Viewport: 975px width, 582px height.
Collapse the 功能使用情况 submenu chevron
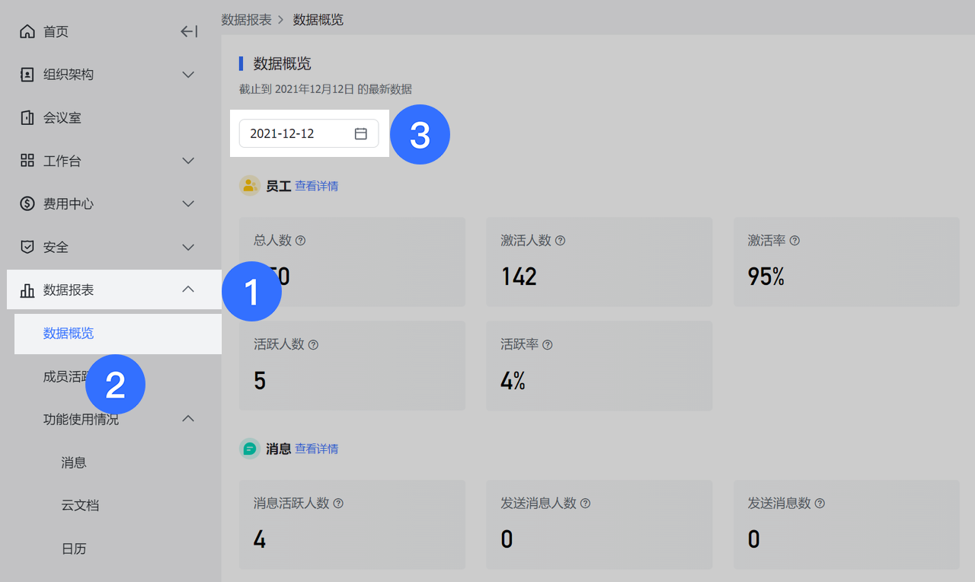pyautogui.click(x=189, y=418)
